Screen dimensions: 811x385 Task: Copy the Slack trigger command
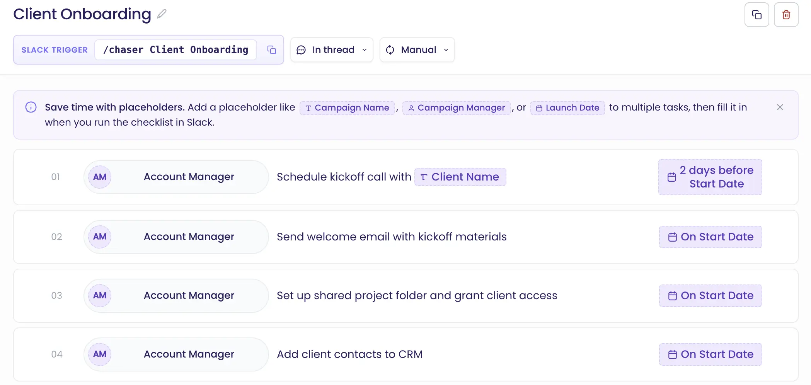[x=271, y=50]
